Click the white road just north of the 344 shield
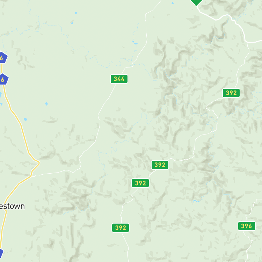The height and width of the screenshot is (262, 262). click(123, 71)
